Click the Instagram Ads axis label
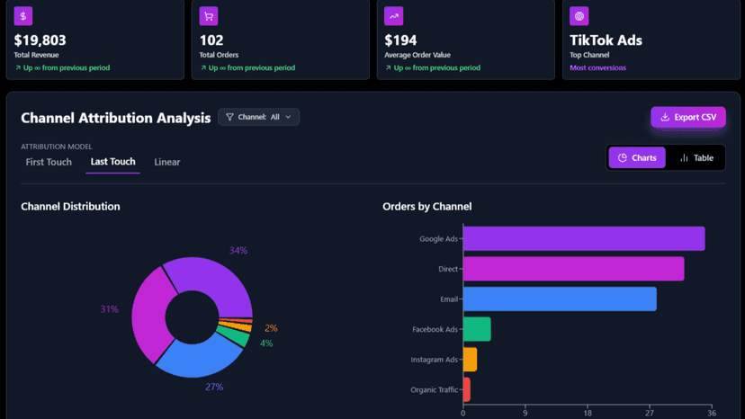The height and width of the screenshot is (419, 745). pos(435,360)
